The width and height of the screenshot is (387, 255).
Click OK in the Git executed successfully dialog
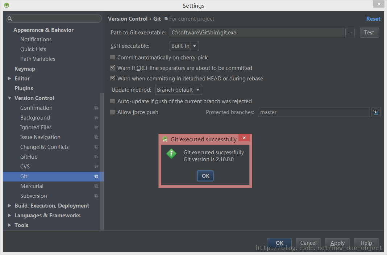tap(205, 176)
